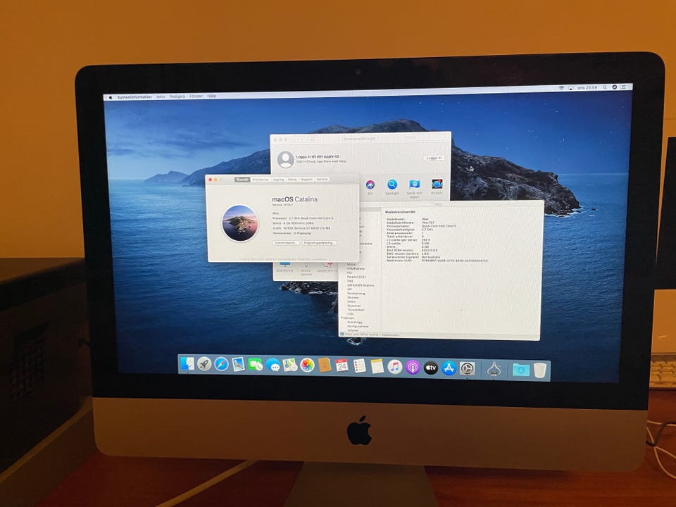Click the Finder icon in Dock
676x507 pixels.
[187, 363]
